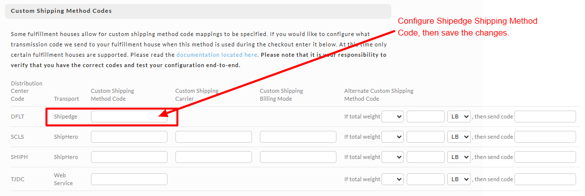Click the TJDC then send code field
585x196 pixels.
coord(545,179)
